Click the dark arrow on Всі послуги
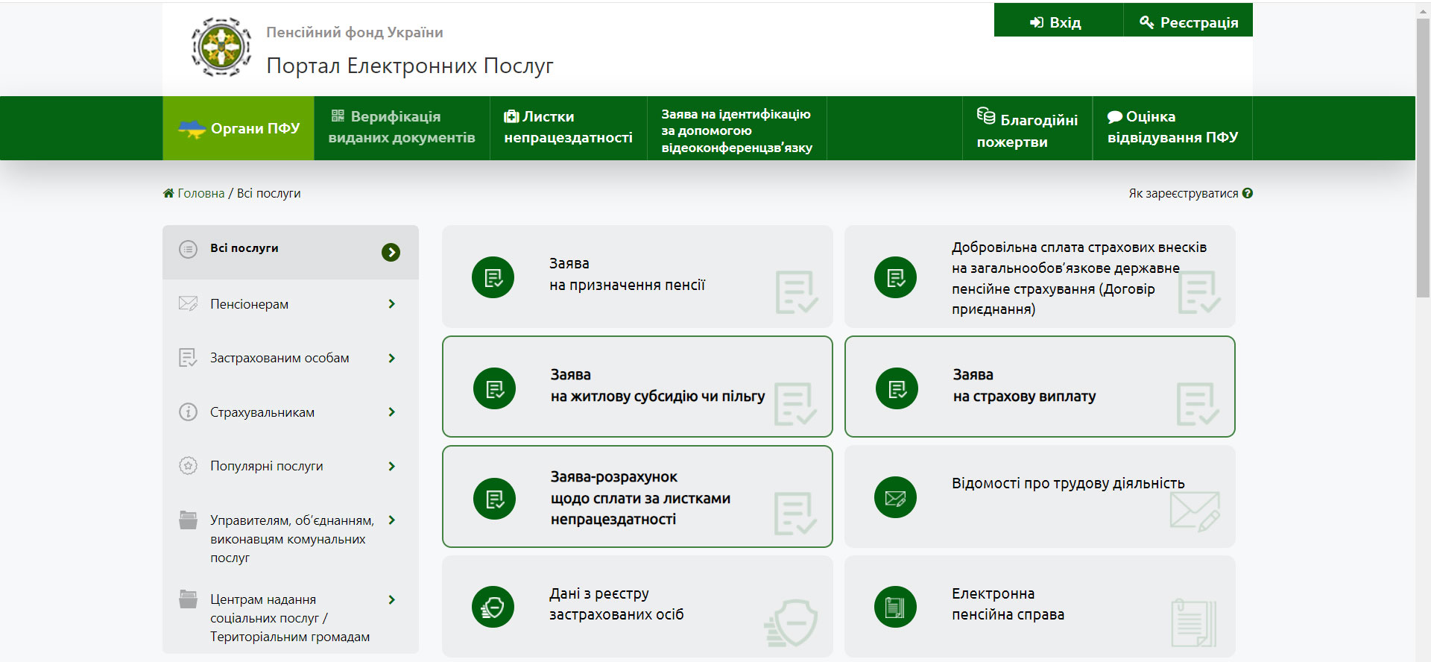This screenshot has width=1431, height=662. [x=391, y=253]
